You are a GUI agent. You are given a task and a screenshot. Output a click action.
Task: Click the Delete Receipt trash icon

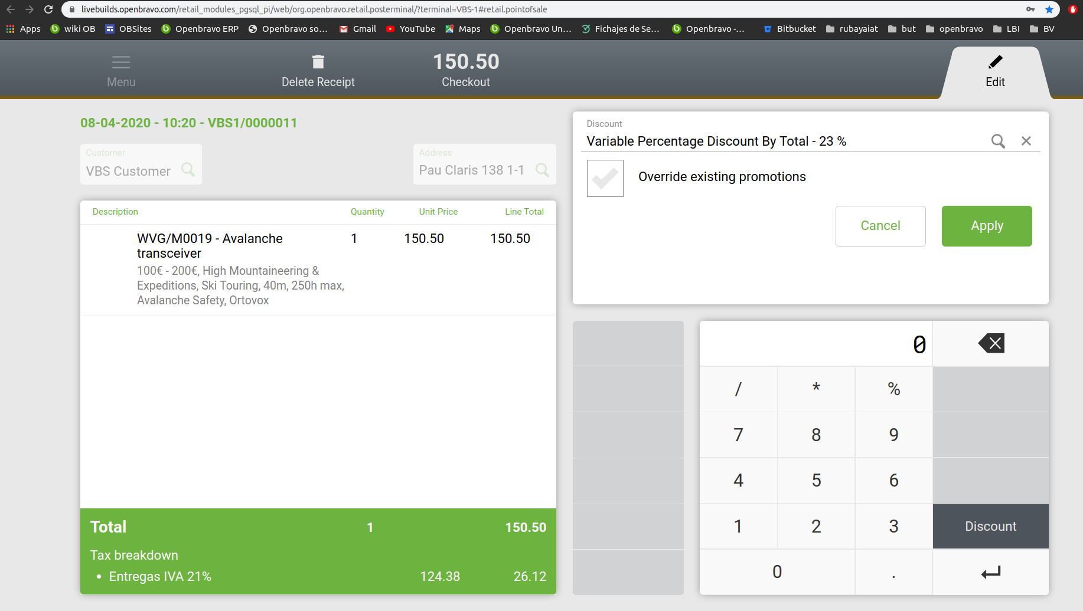click(318, 62)
